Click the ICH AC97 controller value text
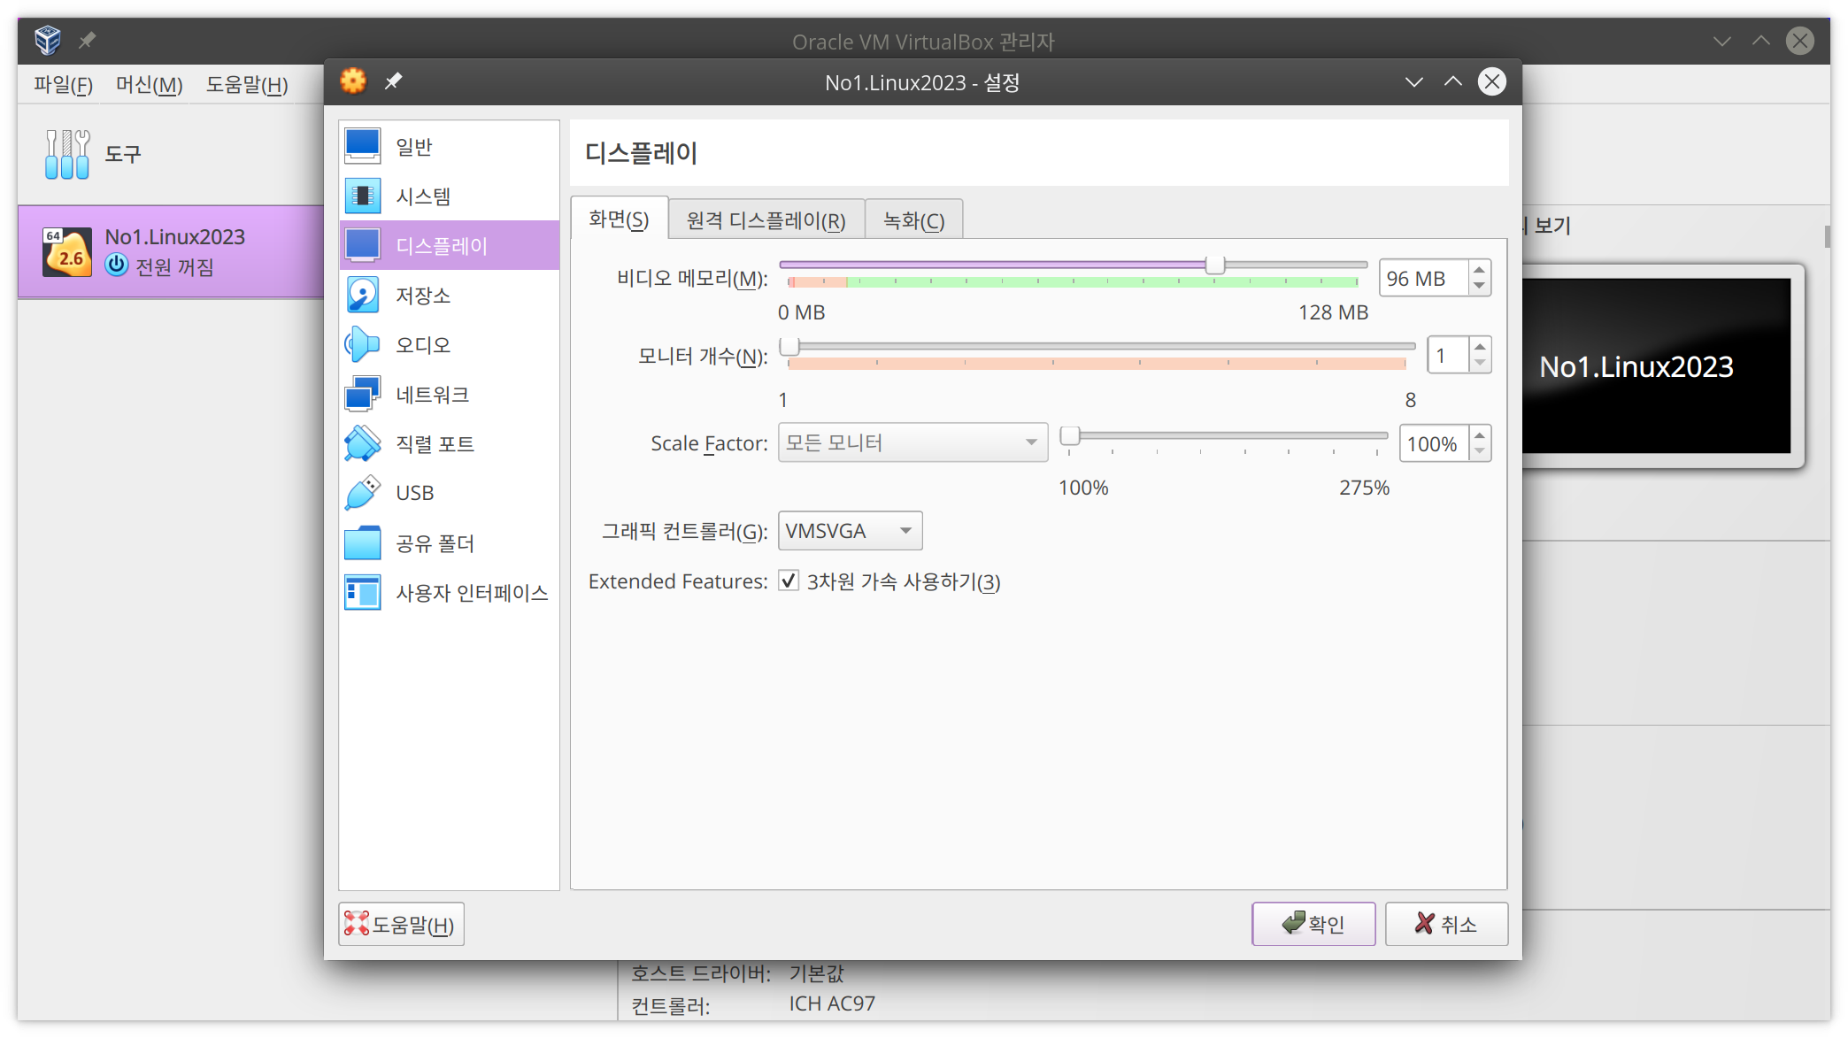This screenshot has height=1038, width=1848. [x=832, y=1003]
